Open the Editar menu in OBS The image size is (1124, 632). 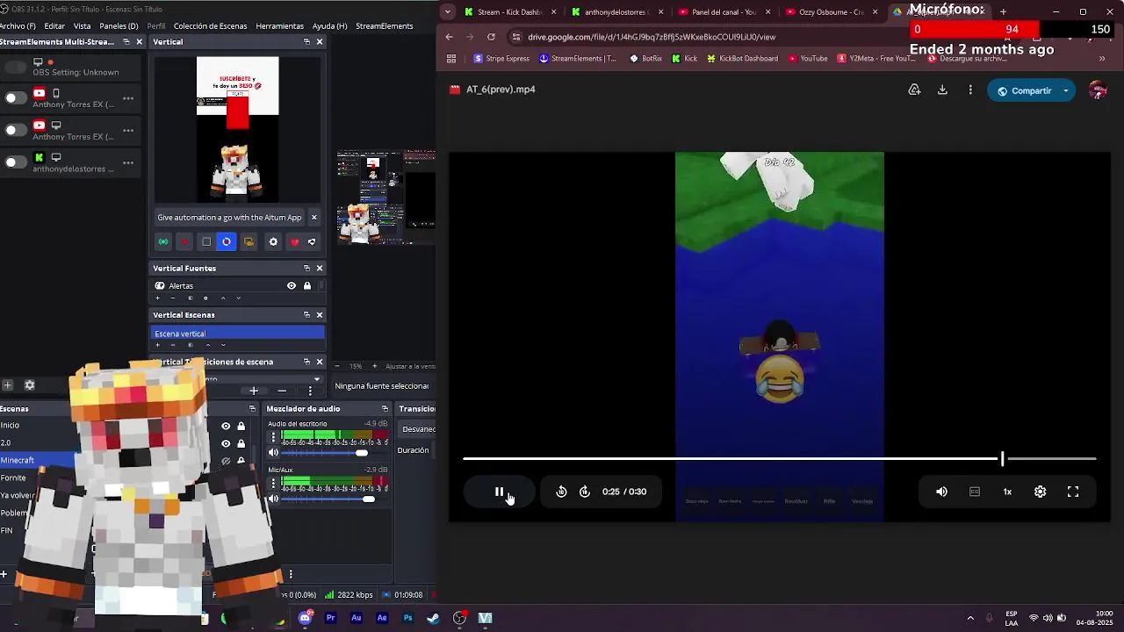[x=54, y=26]
